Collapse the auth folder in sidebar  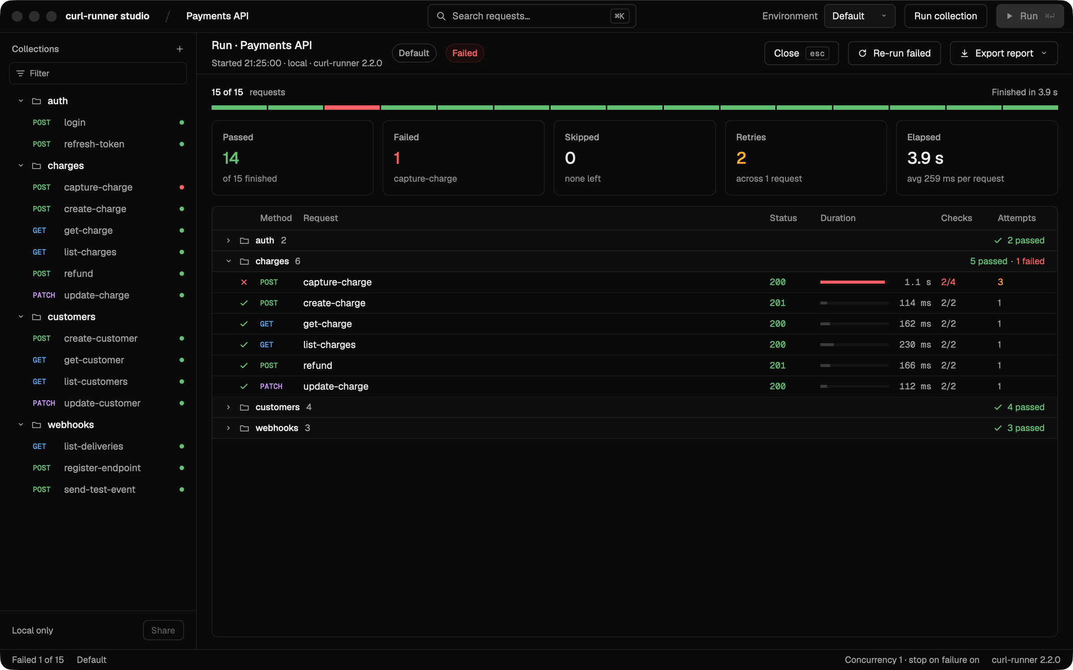tap(21, 101)
